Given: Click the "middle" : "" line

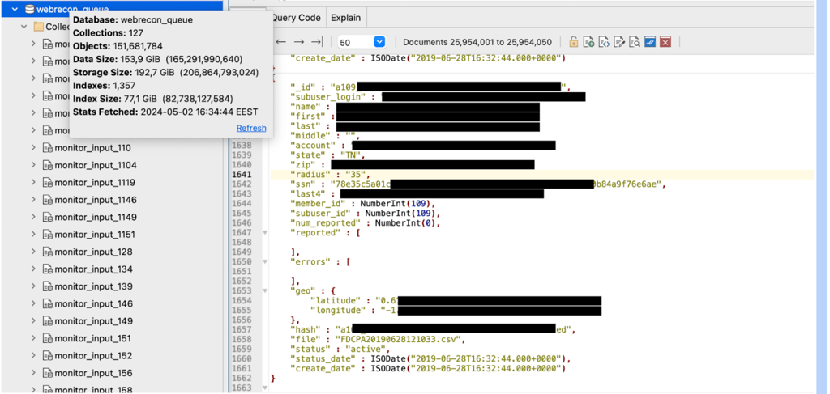Looking at the screenshot, I should (x=325, y=136).
